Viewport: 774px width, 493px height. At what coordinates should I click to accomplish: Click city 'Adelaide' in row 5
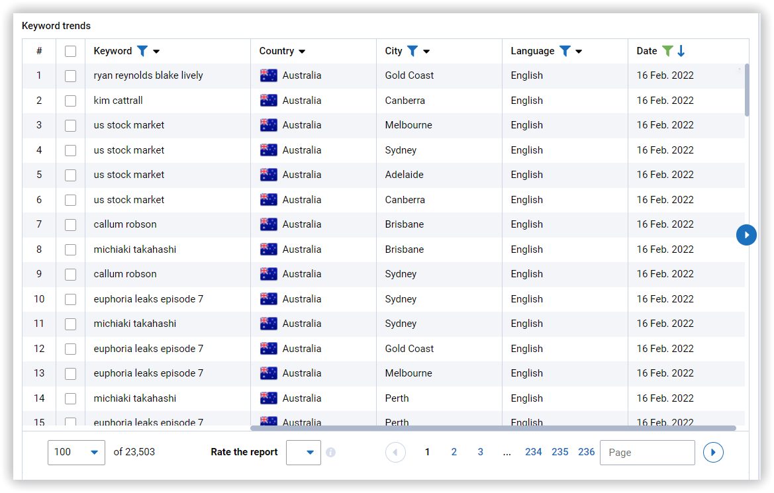tap(405, 175)
